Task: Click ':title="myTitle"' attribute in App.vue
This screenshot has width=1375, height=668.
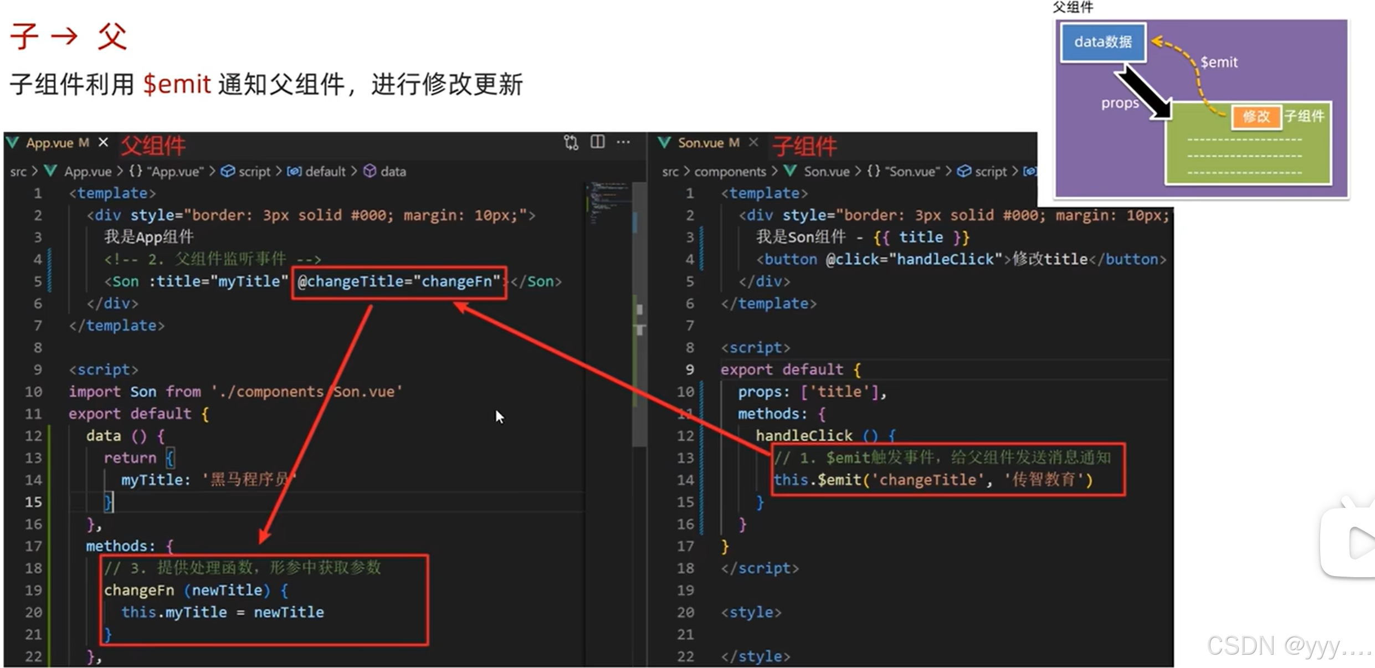Action: (x=219, y=281)
